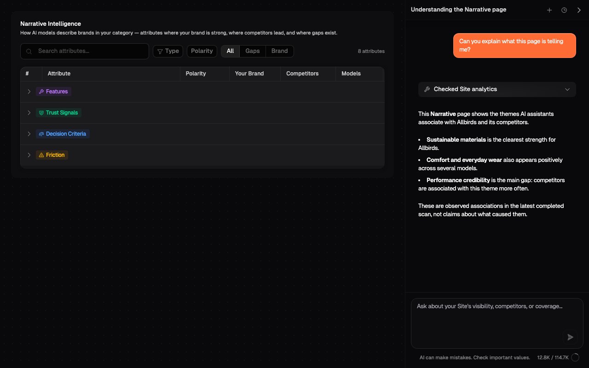This screenshot has height=368, width=589.
Task: Open the Type filter dropdown
Action: click(168, 51)
